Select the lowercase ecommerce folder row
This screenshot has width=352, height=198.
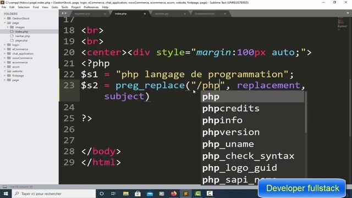pyautogui.click(x=29, y=62)
